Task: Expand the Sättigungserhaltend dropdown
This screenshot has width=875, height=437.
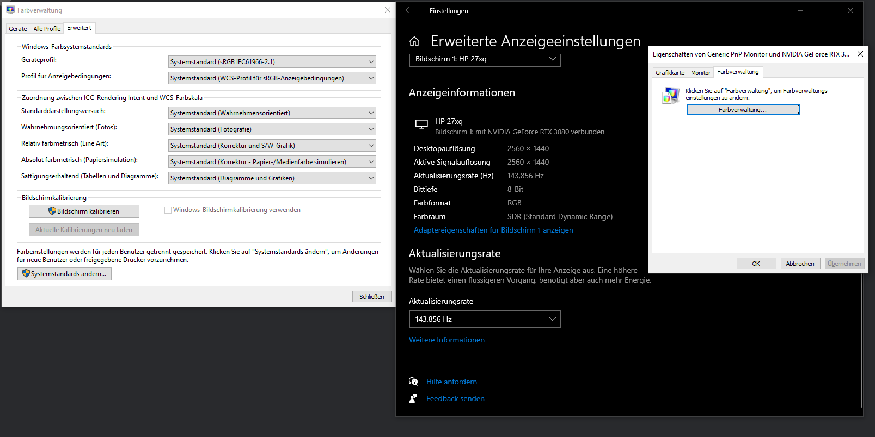Action: coord(272,178)
